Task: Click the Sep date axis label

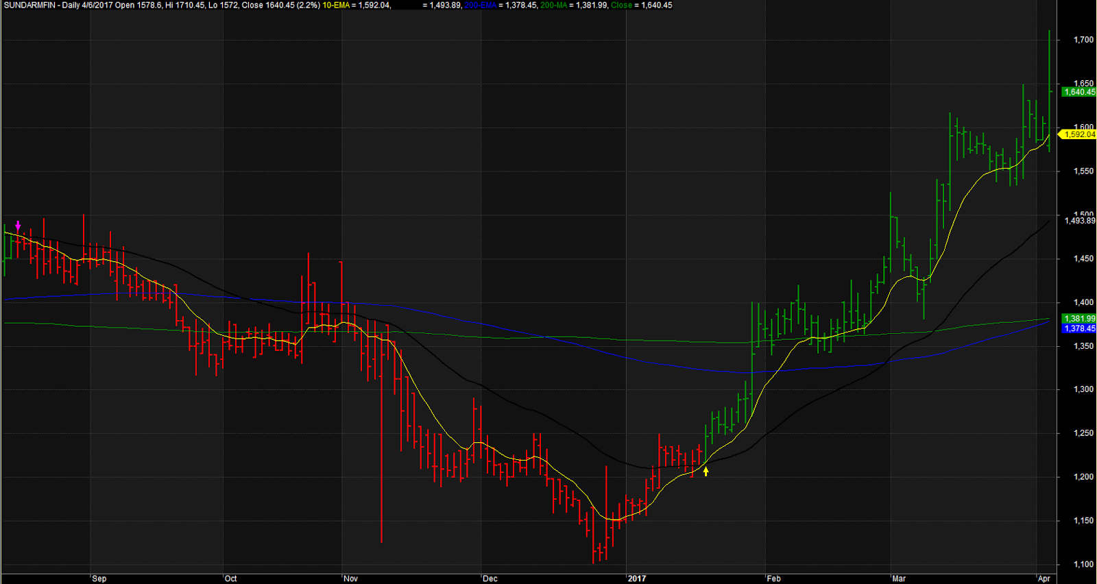Action: point(99,579)
